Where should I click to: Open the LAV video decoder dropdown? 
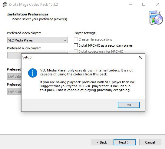click(14, 77)
